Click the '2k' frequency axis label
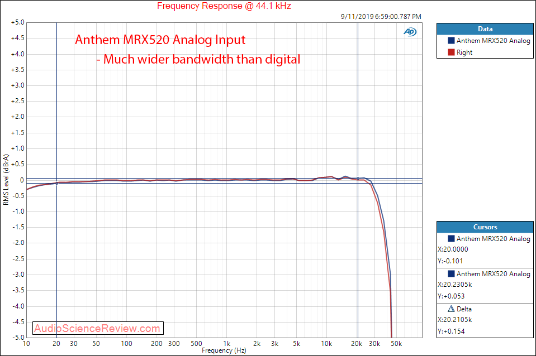This screenshot has width=536, height=356. point(257,344)
